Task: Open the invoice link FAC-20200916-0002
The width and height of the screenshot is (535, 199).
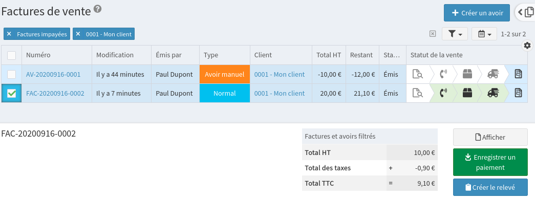Action: (x=55, y=94)
